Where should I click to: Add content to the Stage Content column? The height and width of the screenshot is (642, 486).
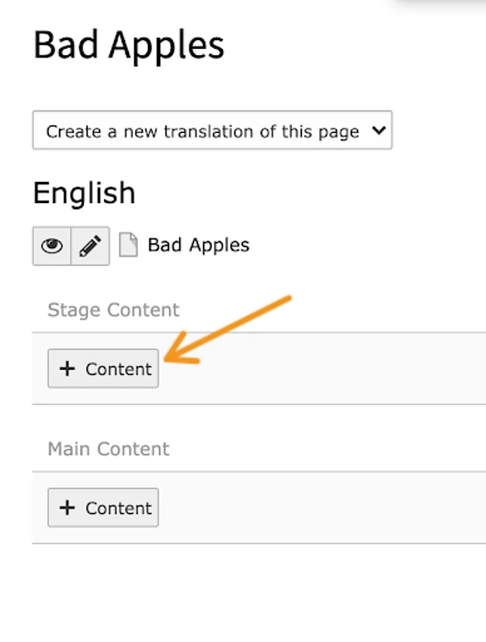click(x=103, y=369)
